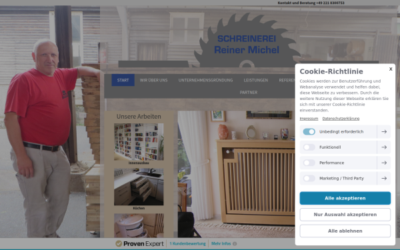
Task: Decline all cookies with Alle ablehnen
Action: point(345,231)
